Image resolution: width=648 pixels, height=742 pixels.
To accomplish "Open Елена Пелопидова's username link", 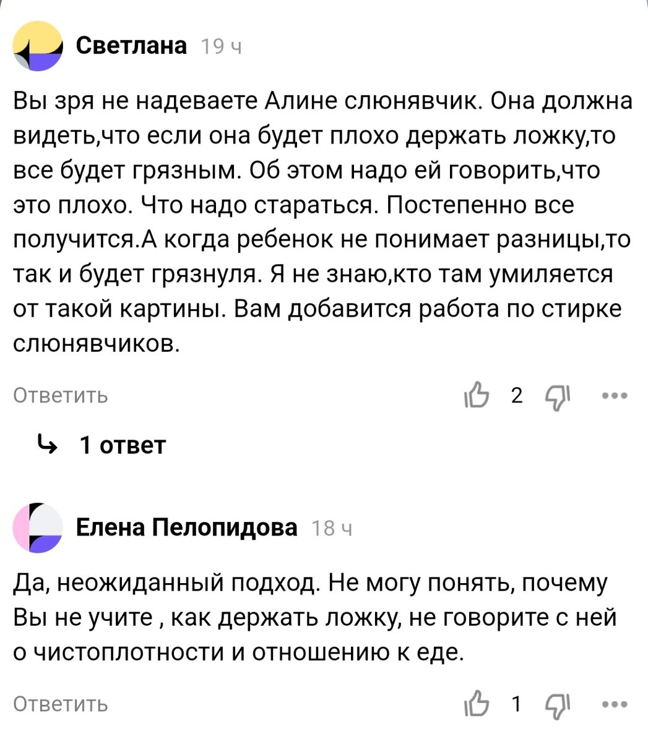I will pyautogui.click(x=186, y=527).
